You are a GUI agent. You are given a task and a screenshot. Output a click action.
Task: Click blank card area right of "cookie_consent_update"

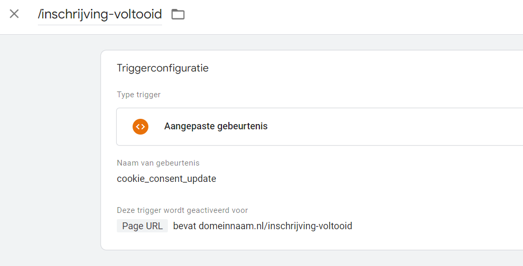[368, 179]
